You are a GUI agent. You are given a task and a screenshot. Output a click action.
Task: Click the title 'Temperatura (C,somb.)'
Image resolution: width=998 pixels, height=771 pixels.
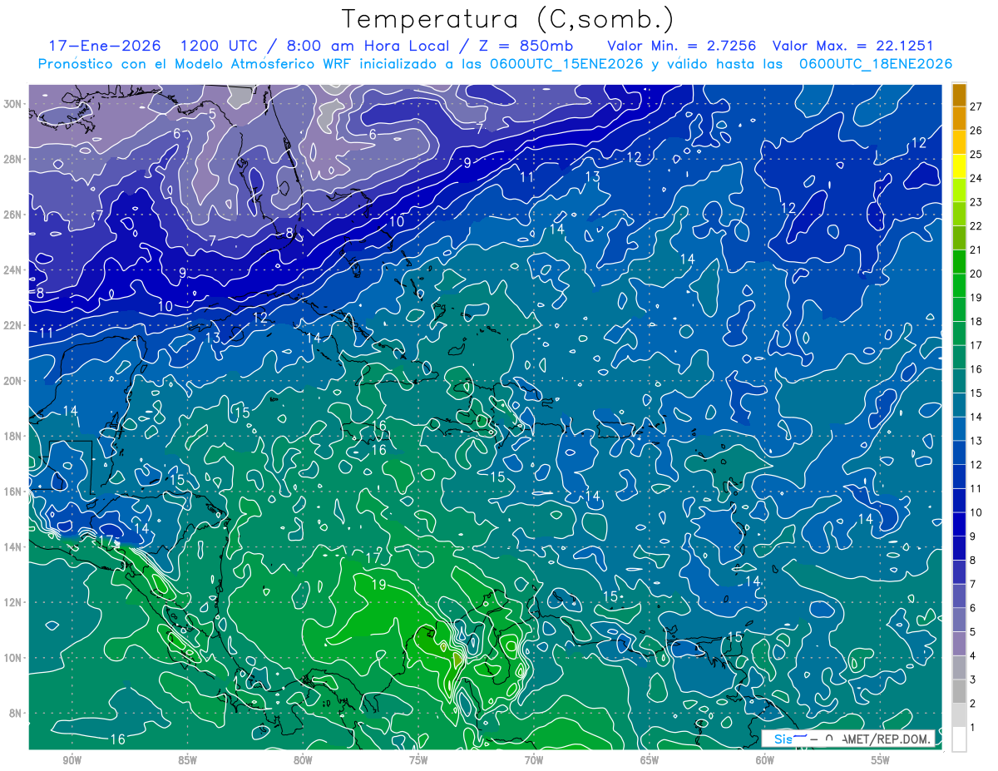tap(507, 20)
